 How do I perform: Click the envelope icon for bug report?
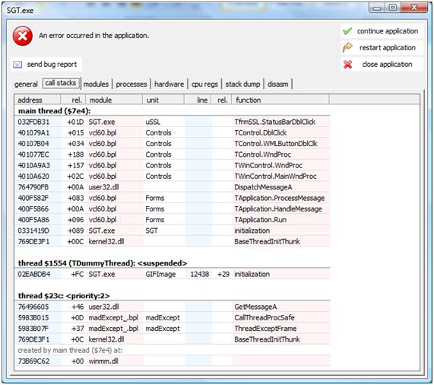(17, 65)
